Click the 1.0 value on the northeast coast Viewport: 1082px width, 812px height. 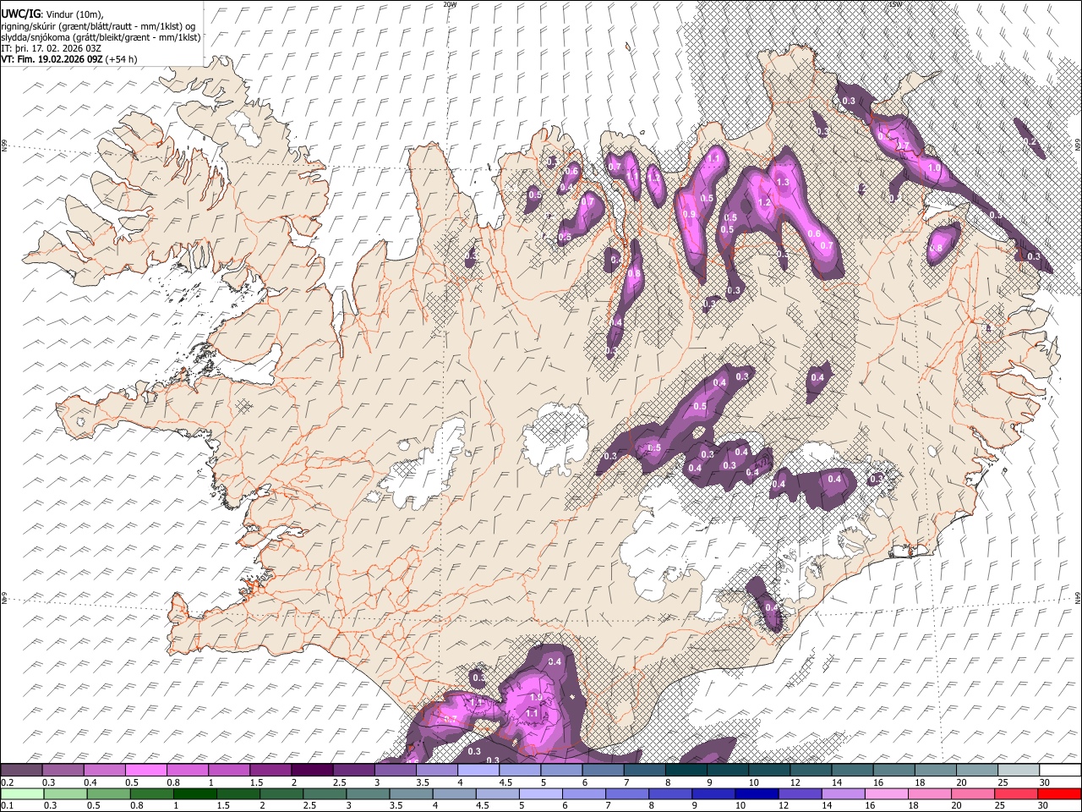click(x=934, y=167)
